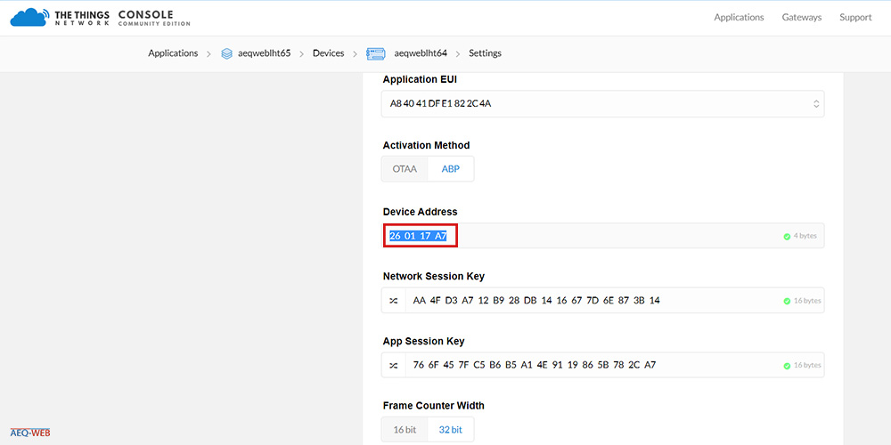The height and width of the screenshot is (445, 891).
Task: Click The Things Network cloud logo
Action: pyautogui.click(x=29, y=17)
